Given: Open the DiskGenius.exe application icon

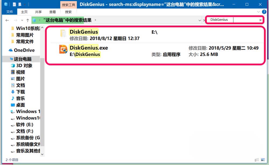Looking at the screenshot, I should point(63,50).
